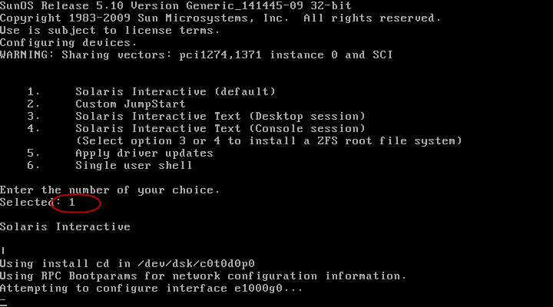The height and width of the screenshot is (307, 553).
Task: Click the interface name e1000g0
Action: (259, 289)
